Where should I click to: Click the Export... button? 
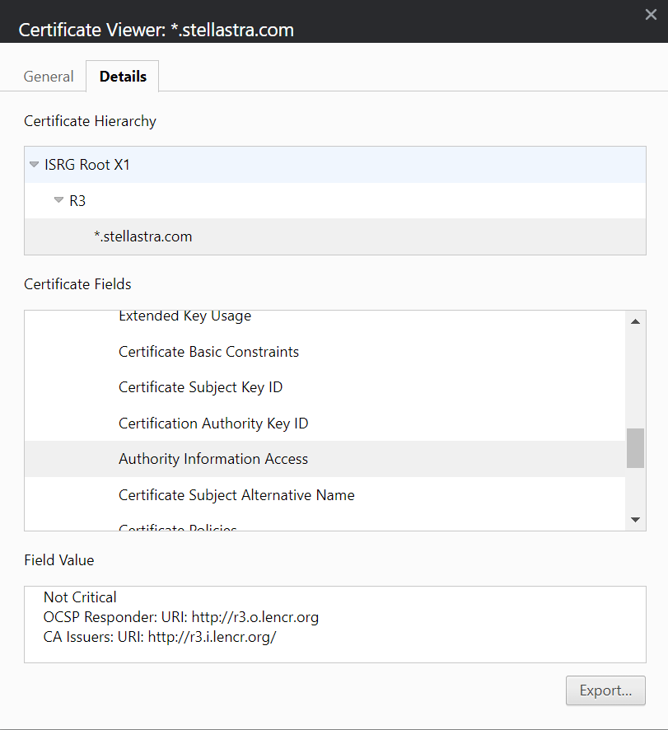click(605, 690)
